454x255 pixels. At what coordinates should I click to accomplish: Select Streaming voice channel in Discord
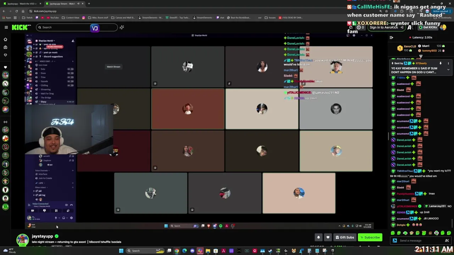point(46,90)
